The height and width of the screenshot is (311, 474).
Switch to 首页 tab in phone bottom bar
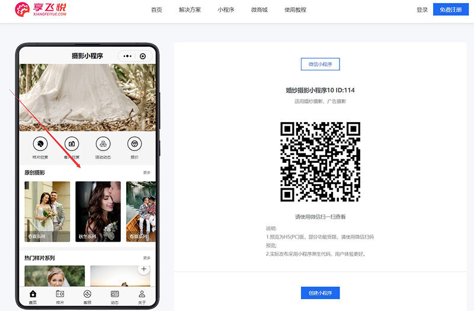pyautogui.click(x=33, y=296)
